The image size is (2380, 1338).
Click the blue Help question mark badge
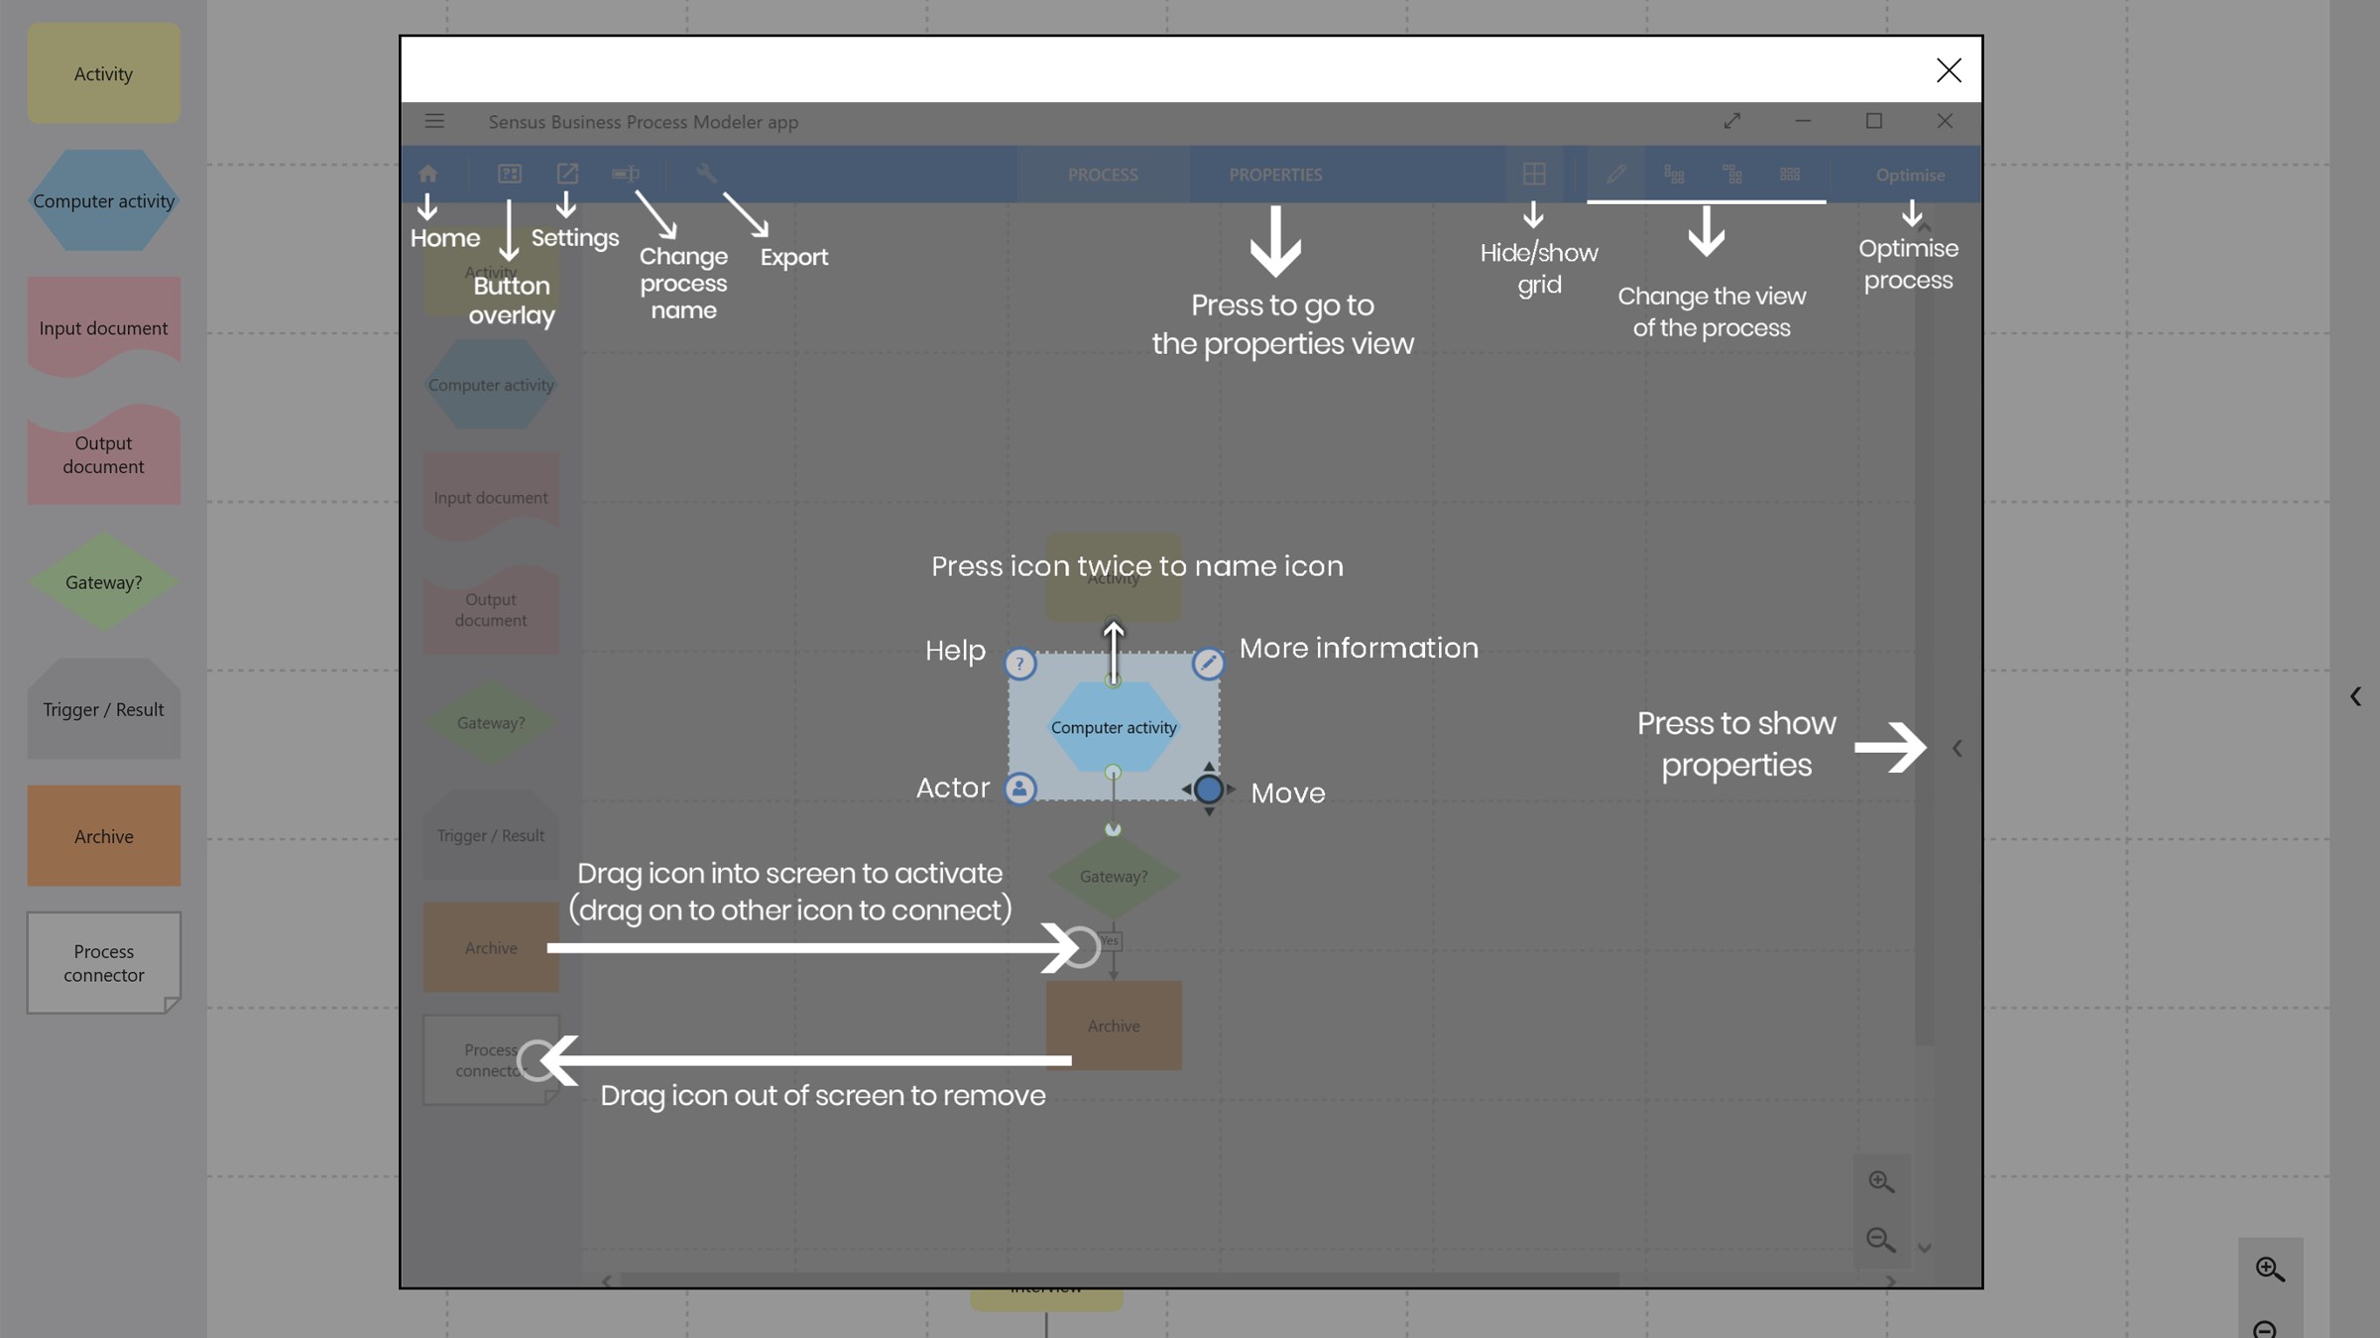1019,664
